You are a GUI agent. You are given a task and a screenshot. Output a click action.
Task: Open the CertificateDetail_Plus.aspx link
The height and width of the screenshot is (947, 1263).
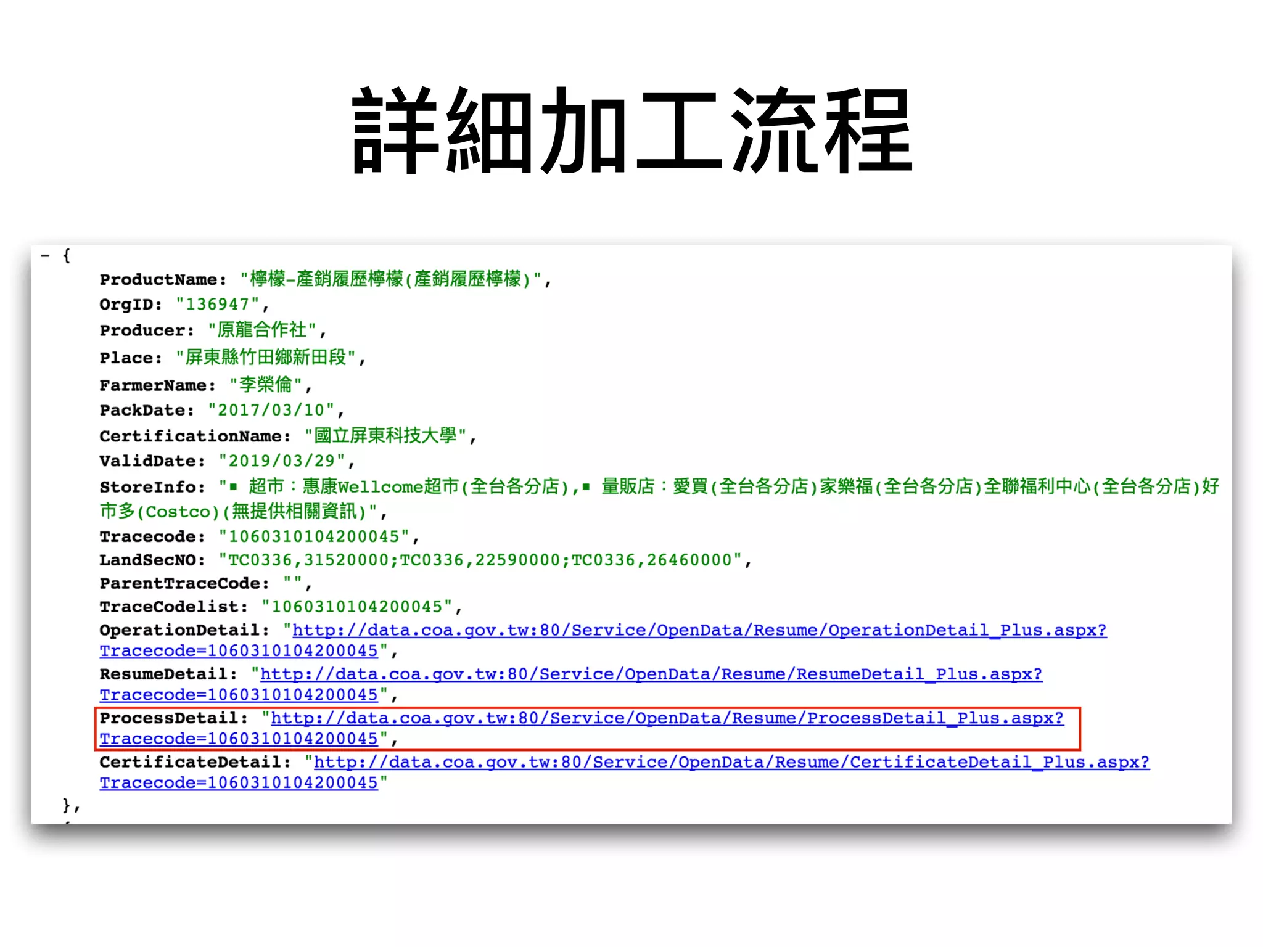731,762
